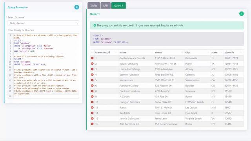This screenshot has height=141, width=251.
Task: Delete row for Value Furnitures
Action: pos(92,63)
